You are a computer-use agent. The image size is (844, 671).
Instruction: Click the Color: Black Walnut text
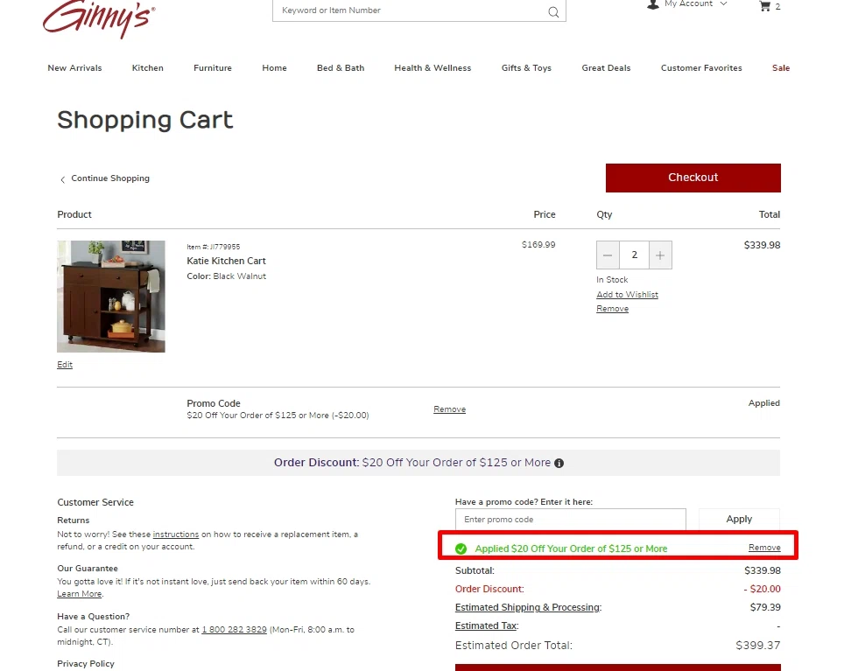pos(226,276)
